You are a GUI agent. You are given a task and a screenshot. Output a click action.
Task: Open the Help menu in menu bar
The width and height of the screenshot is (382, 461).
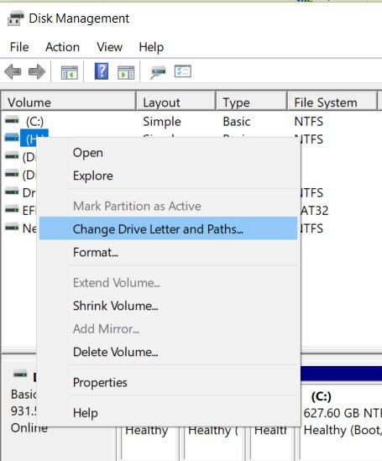151,47
